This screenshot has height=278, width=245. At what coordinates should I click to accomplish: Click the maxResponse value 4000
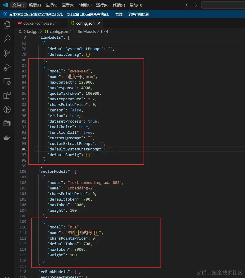tap(86, 88)
